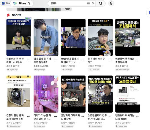Open more options for 컴퓨터 용량 공짜로 short
The height and width of the screenshot is (130, 150).
tap(28, 116)
